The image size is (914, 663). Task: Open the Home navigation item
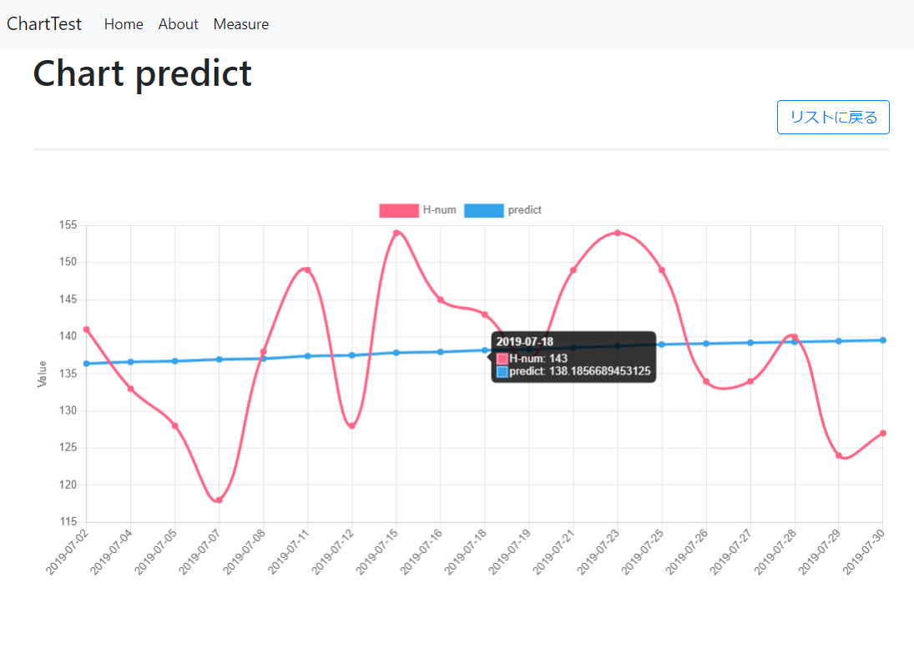pyautogui.click(x=123, y=24)
